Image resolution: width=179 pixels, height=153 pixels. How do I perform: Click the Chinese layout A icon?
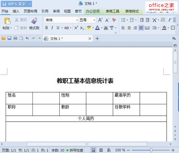click(155, 20)
